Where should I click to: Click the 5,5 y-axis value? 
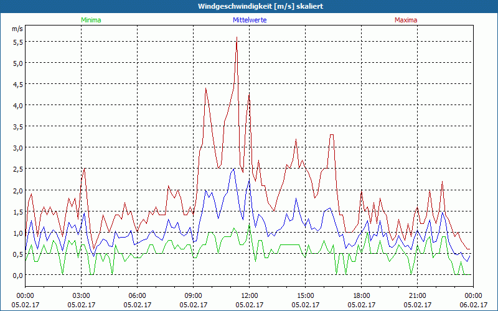pyautogui.click(x=18, y=42)
